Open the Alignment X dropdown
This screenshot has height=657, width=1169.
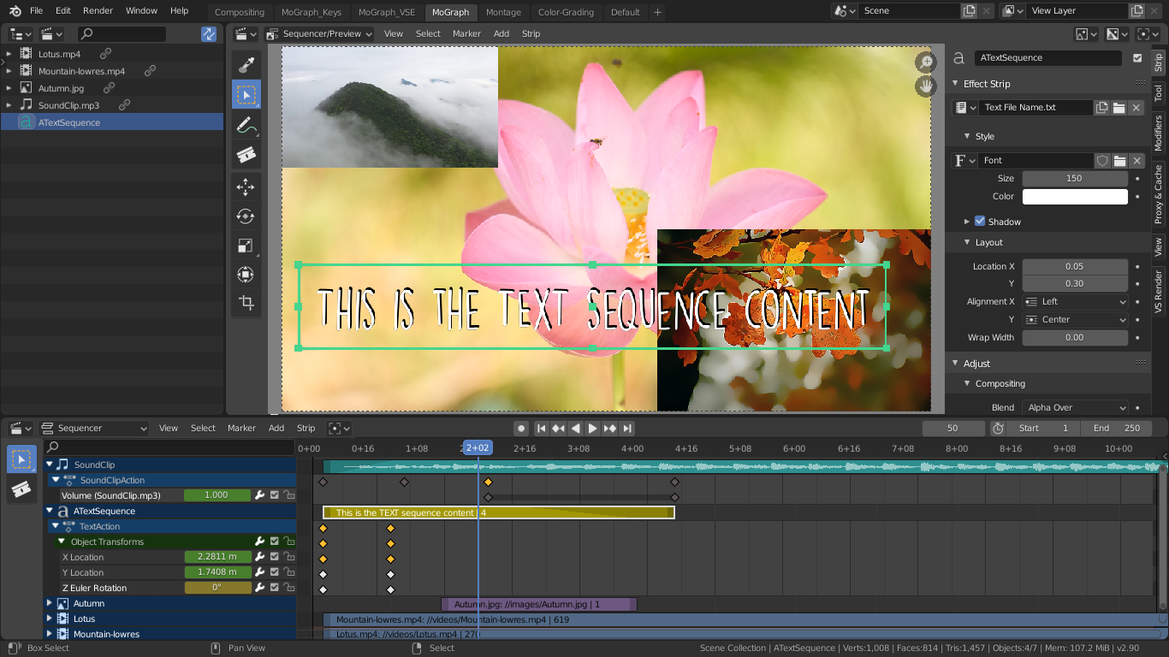coord(1076,301)
